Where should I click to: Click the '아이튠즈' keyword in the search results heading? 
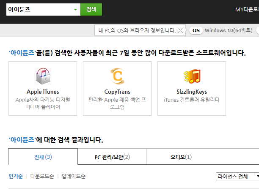click(x=22, y=140)
